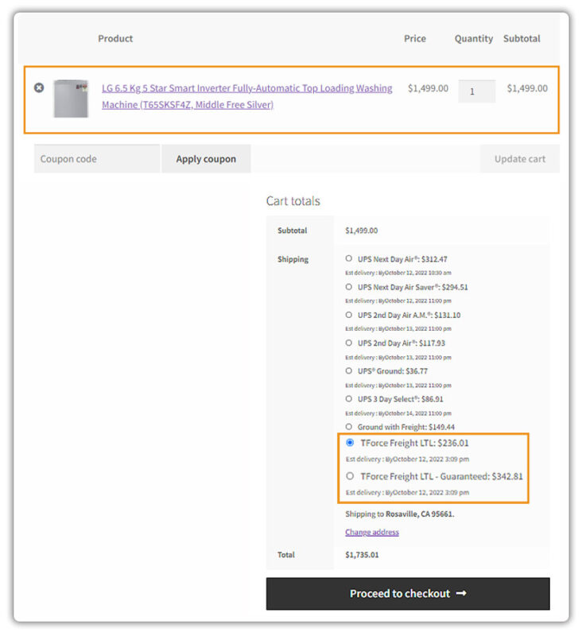Select Ground with Freight $149.44
The image size is (582, 636).
coord(349,427)
